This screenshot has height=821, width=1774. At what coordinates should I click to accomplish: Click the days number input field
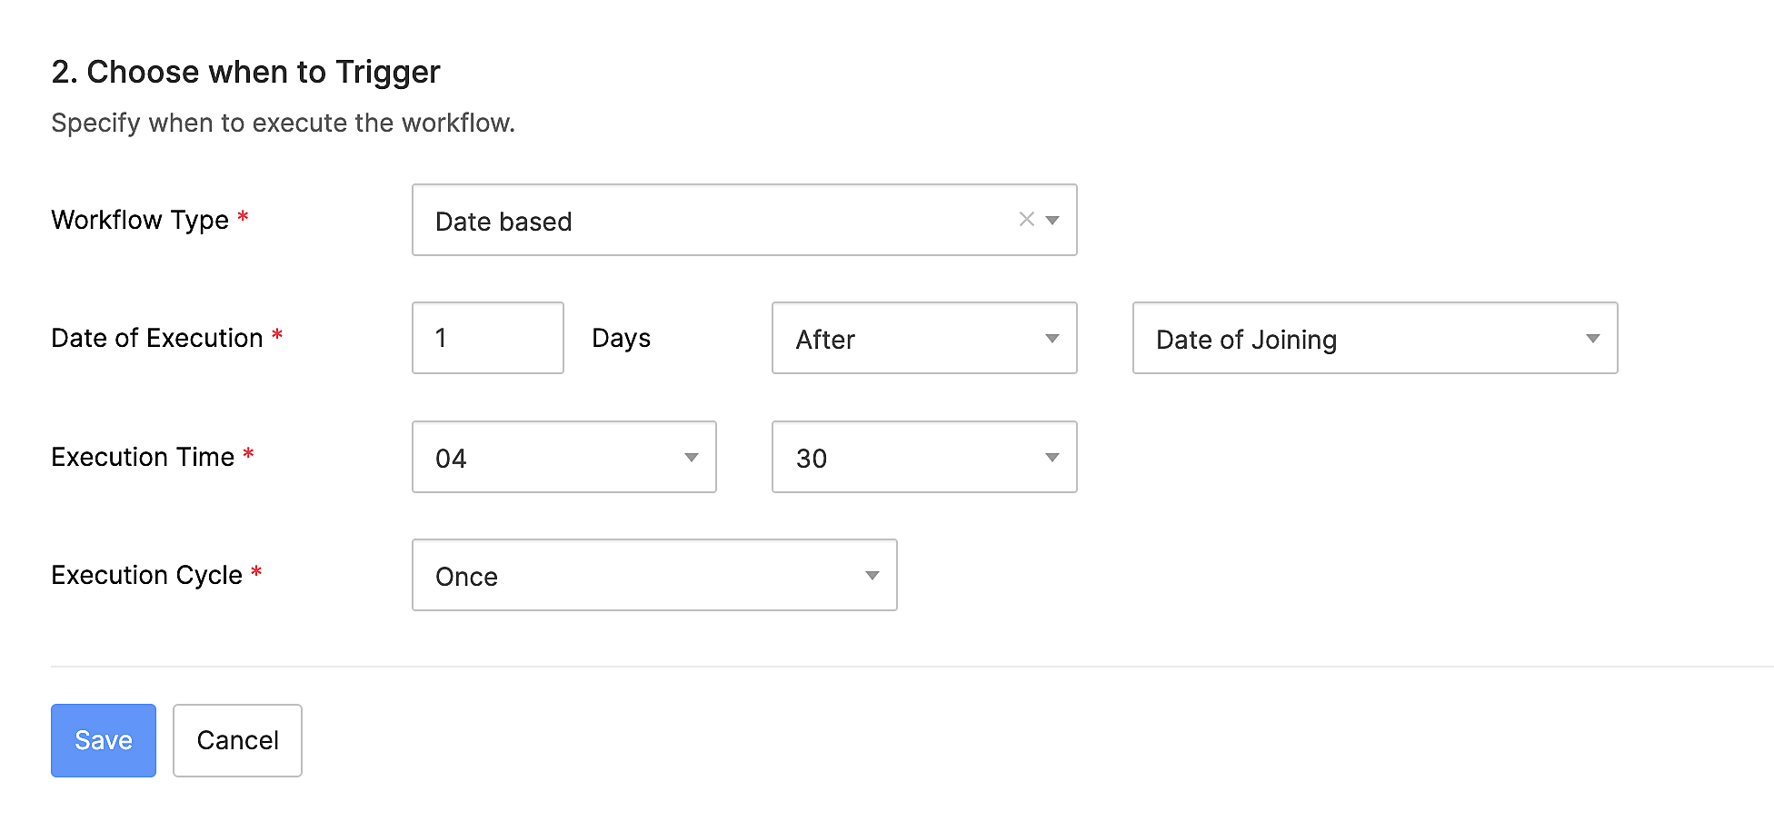[487, 338]
